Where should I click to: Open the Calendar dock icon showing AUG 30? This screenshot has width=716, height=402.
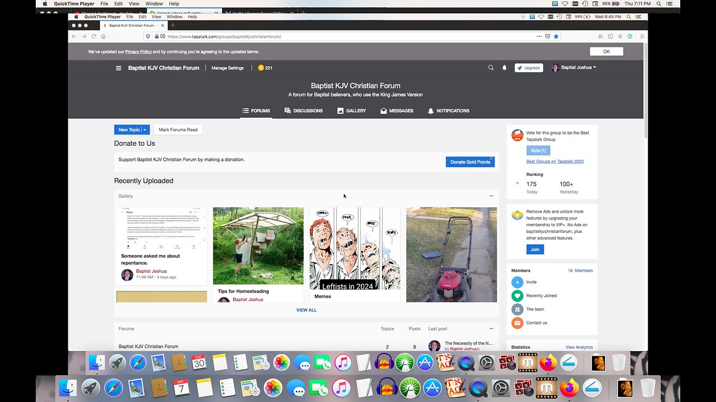[199, 363]
